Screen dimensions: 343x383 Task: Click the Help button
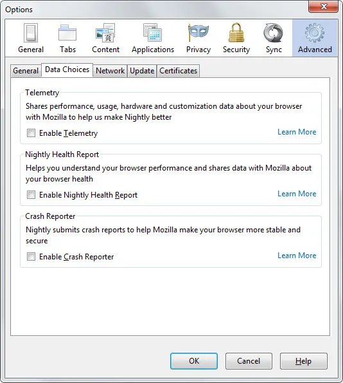(304, 361)
